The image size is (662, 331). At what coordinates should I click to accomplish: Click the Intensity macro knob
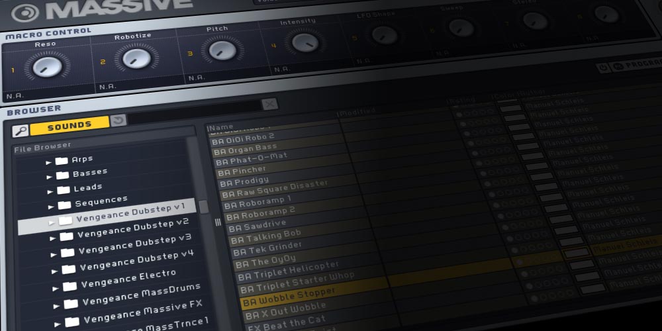click(305, 42)
